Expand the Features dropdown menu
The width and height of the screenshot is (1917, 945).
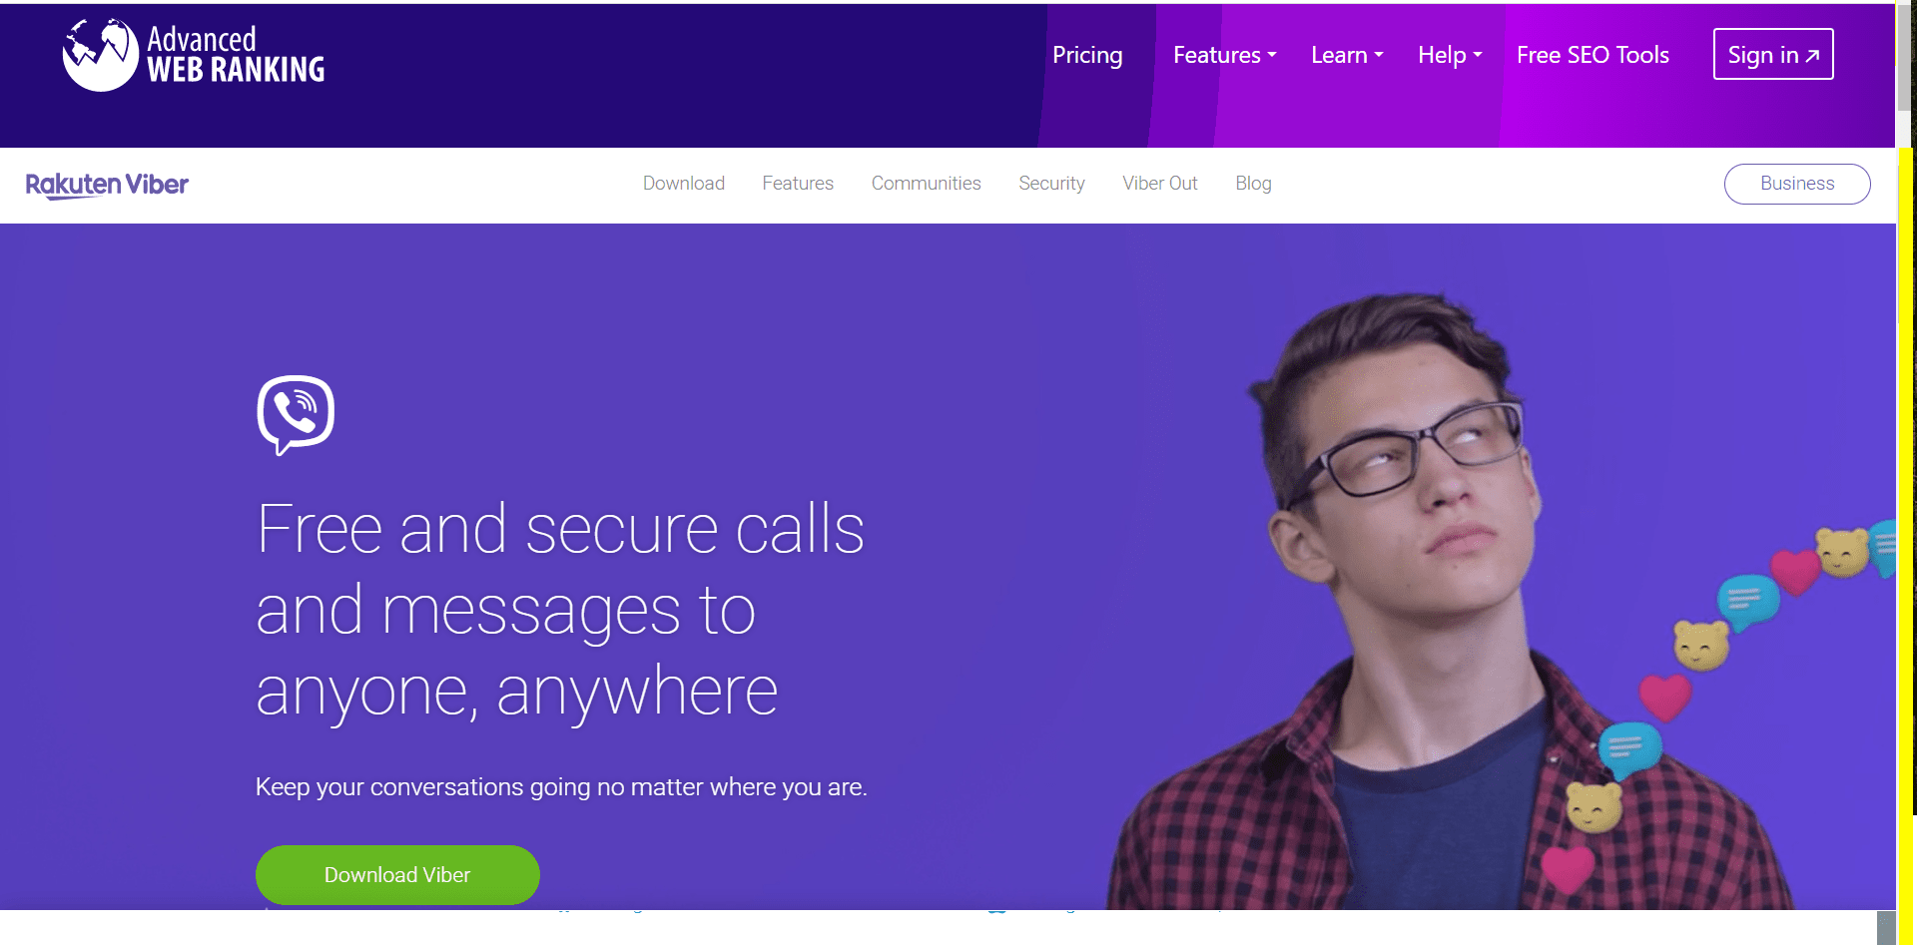(x=1224, y=55)
